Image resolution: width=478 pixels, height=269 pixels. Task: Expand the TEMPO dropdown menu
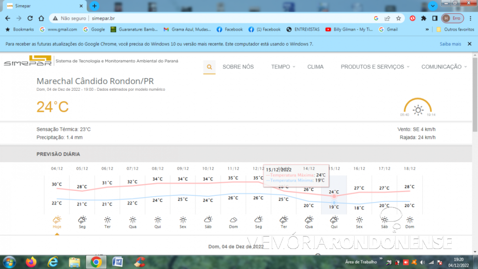click(x=283, y=67)
